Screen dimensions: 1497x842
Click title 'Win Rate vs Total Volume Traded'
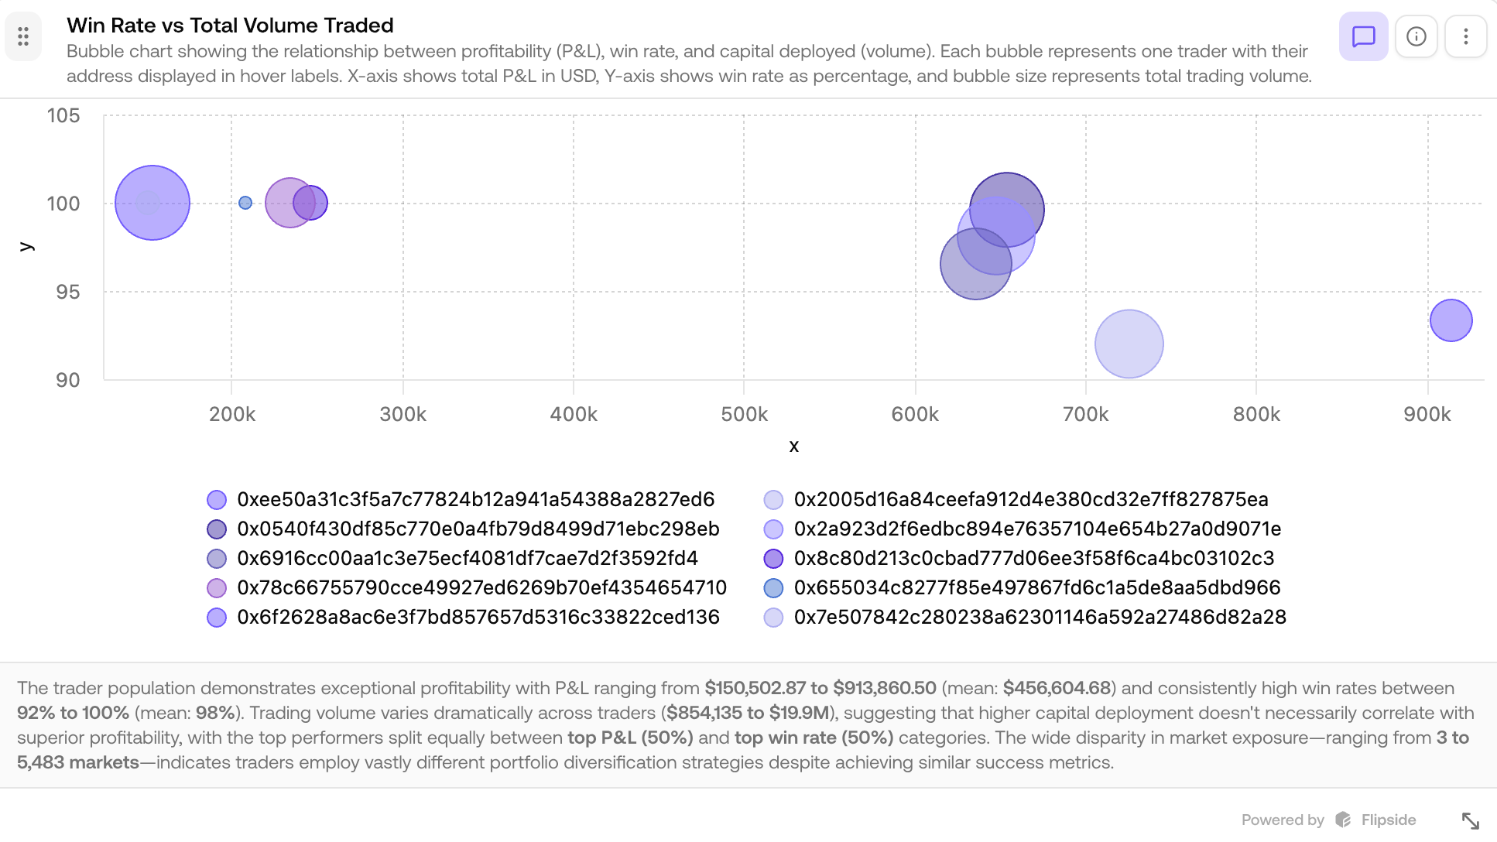pyautogui.click(x=230, y=25)
